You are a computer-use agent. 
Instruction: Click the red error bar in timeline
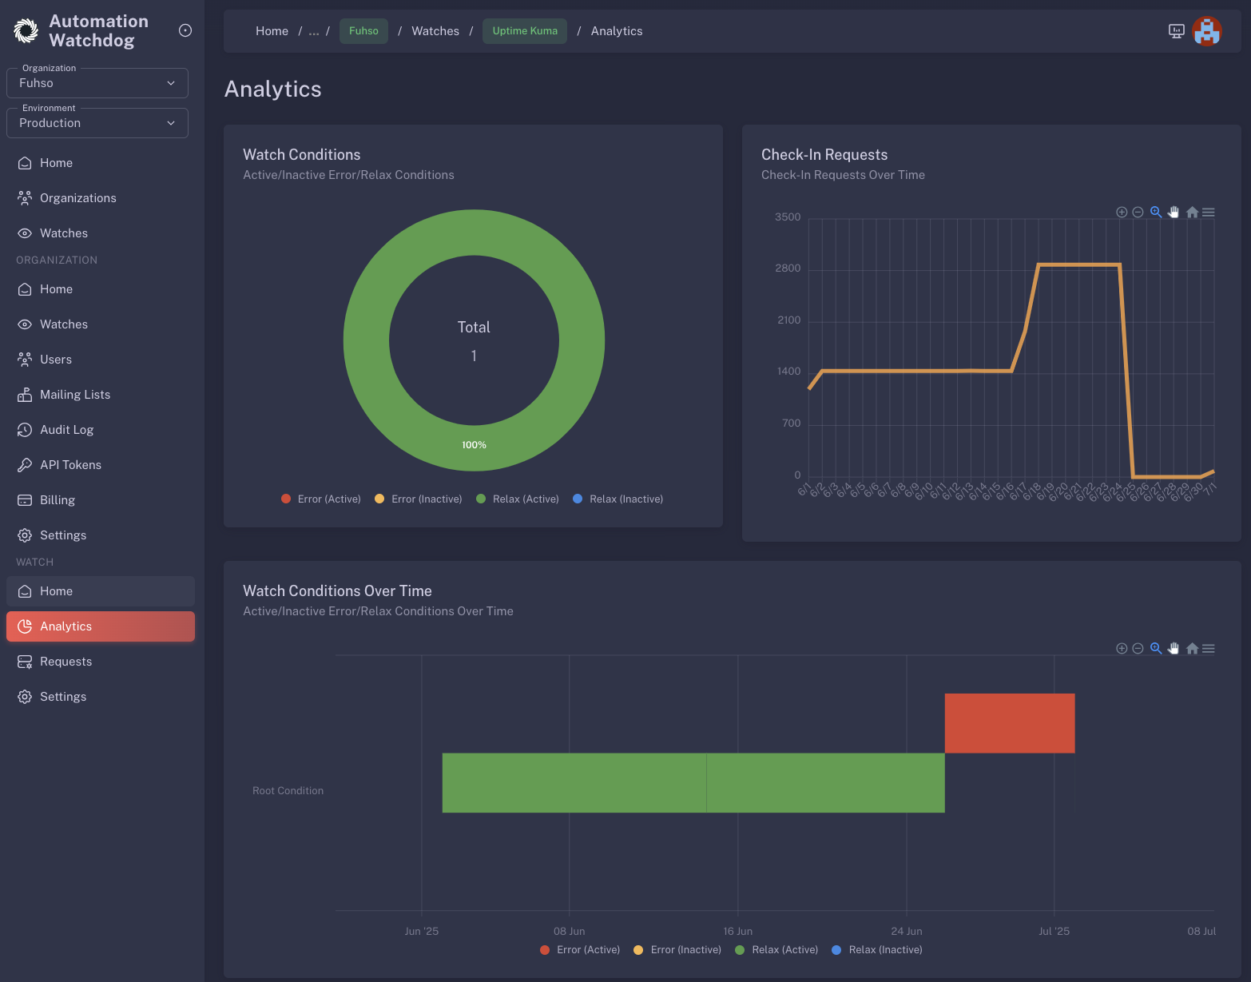pyautogui.click(x=1009, y=723)
